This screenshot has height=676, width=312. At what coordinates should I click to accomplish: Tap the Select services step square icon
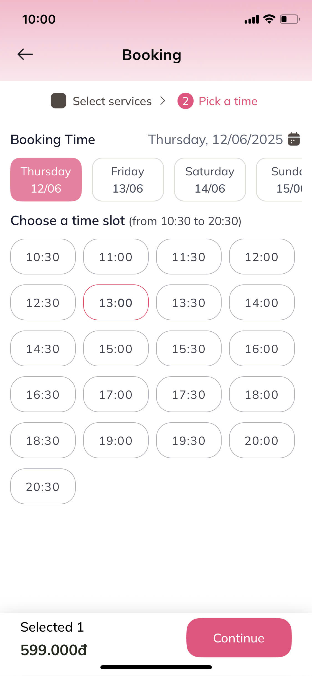(x=59, y=101)
